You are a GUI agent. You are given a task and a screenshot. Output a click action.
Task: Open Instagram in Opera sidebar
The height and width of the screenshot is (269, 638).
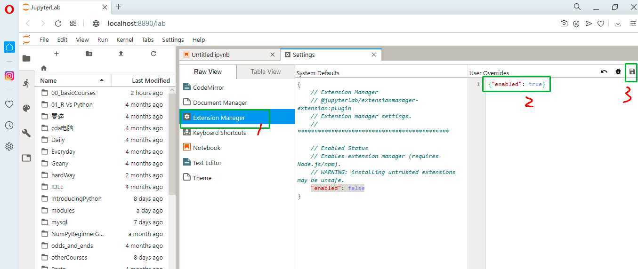point(9,75)
